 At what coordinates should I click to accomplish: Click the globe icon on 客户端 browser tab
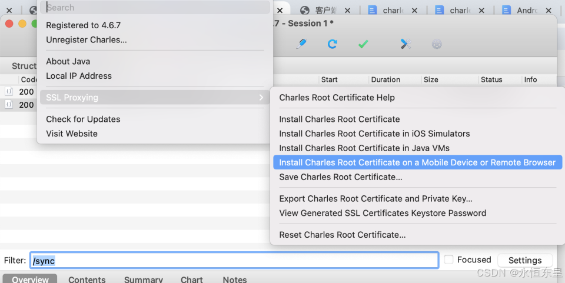click(305, 11)
